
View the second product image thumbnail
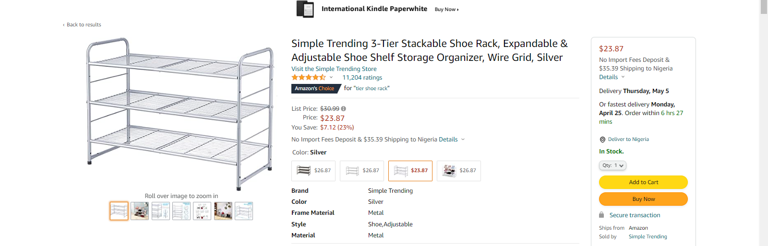[x=140, y=211]
